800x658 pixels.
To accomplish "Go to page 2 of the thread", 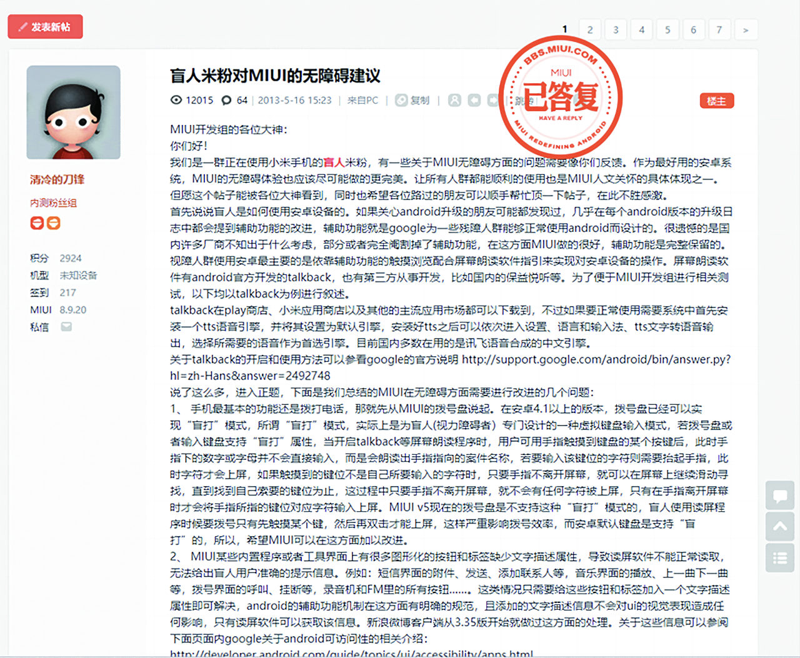I will (589, 29).
